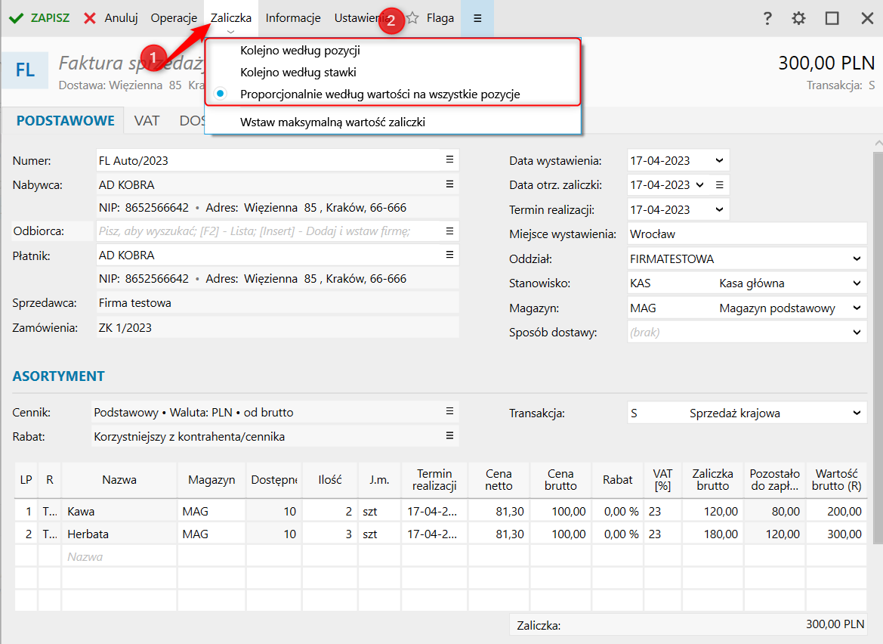The height and width of the screenshot is (644, 883).
Task: Click the Anuluj cancel button
Action: [x=111, y=18]
